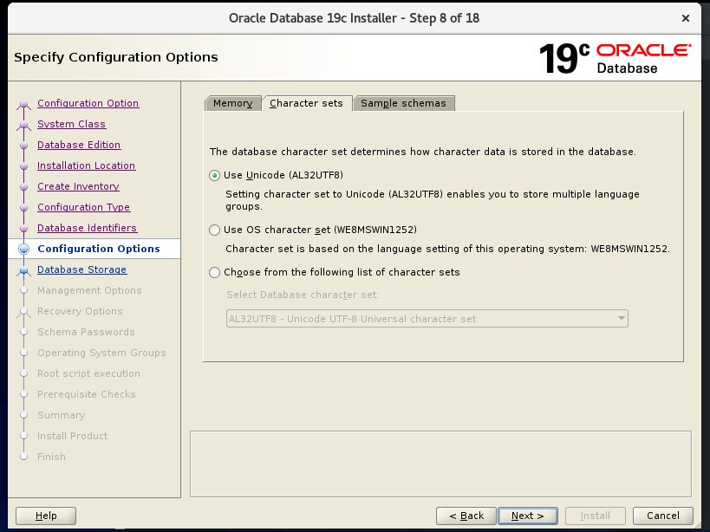
Task: Jump to Configuration Type step
Action: [x=84, y=207]
